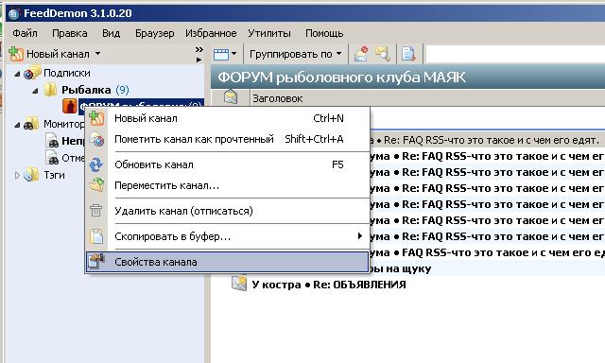Screen dimensions: 605x363
Task: Open the Вид menu
Action: [111, 33]
